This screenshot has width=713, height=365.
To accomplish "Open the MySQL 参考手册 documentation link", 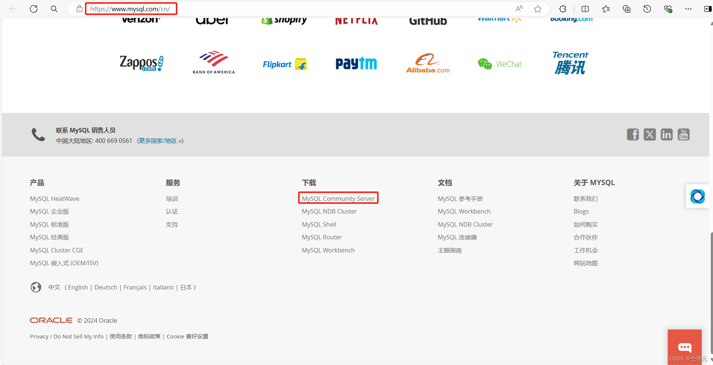I will pos(460,199).
